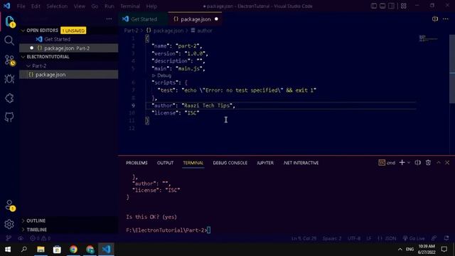
Task: Open the Customize Layout icon
Action: coord(403,6)
